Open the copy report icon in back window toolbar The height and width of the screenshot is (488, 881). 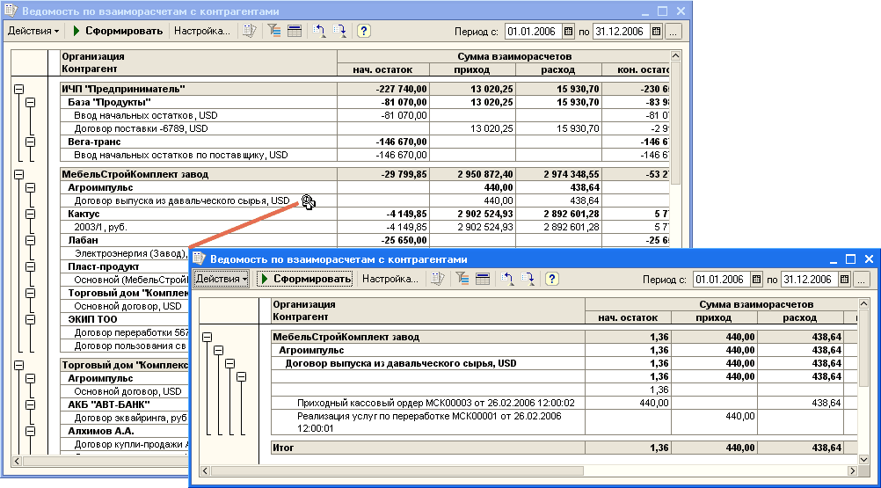coord(250,31)
